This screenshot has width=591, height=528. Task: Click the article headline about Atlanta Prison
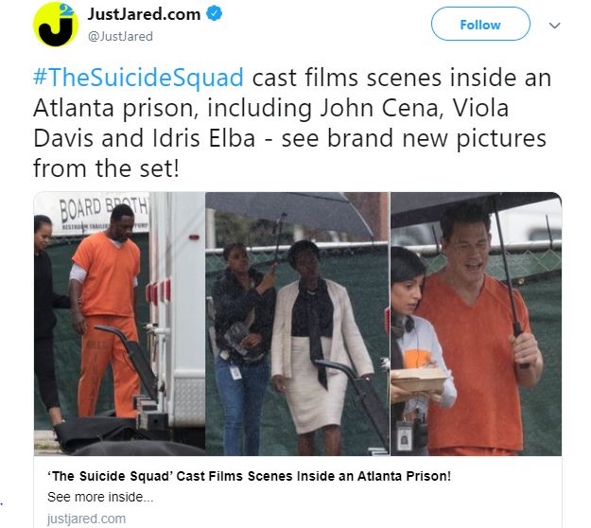coord(249,476)
